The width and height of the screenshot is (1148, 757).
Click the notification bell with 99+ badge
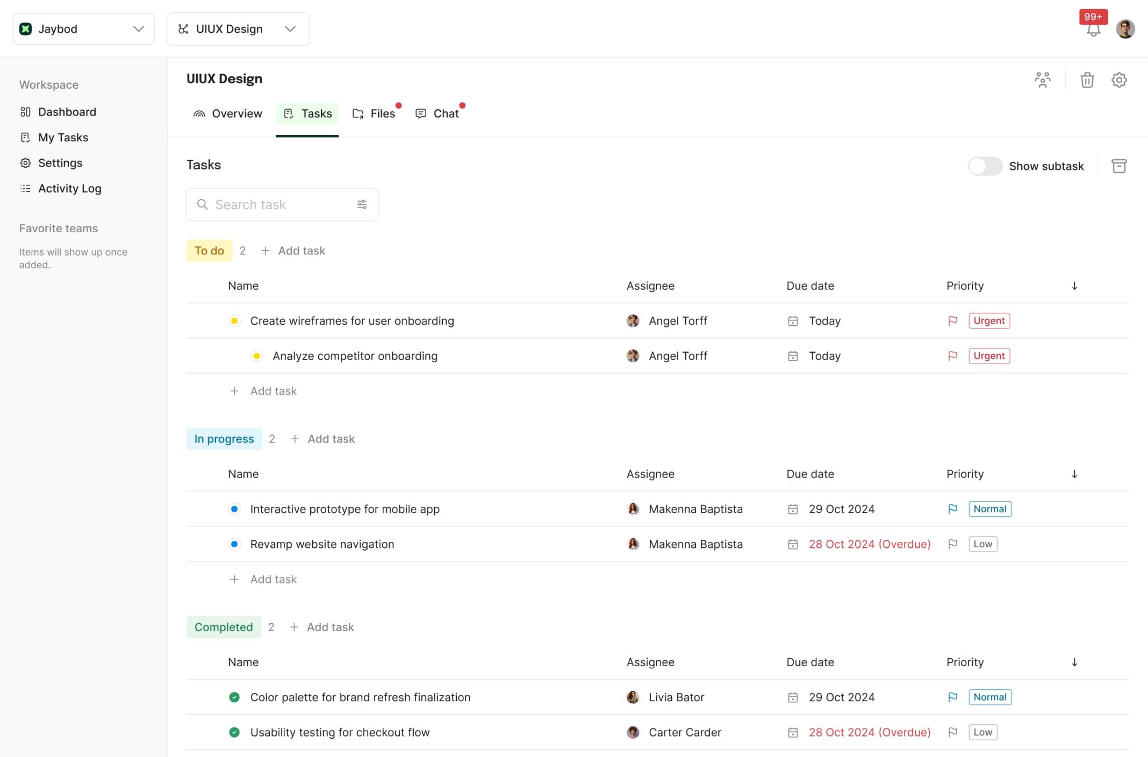tap(1093, 30)
